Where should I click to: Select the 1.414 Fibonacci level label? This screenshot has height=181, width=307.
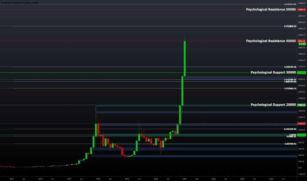pos(290,80)
